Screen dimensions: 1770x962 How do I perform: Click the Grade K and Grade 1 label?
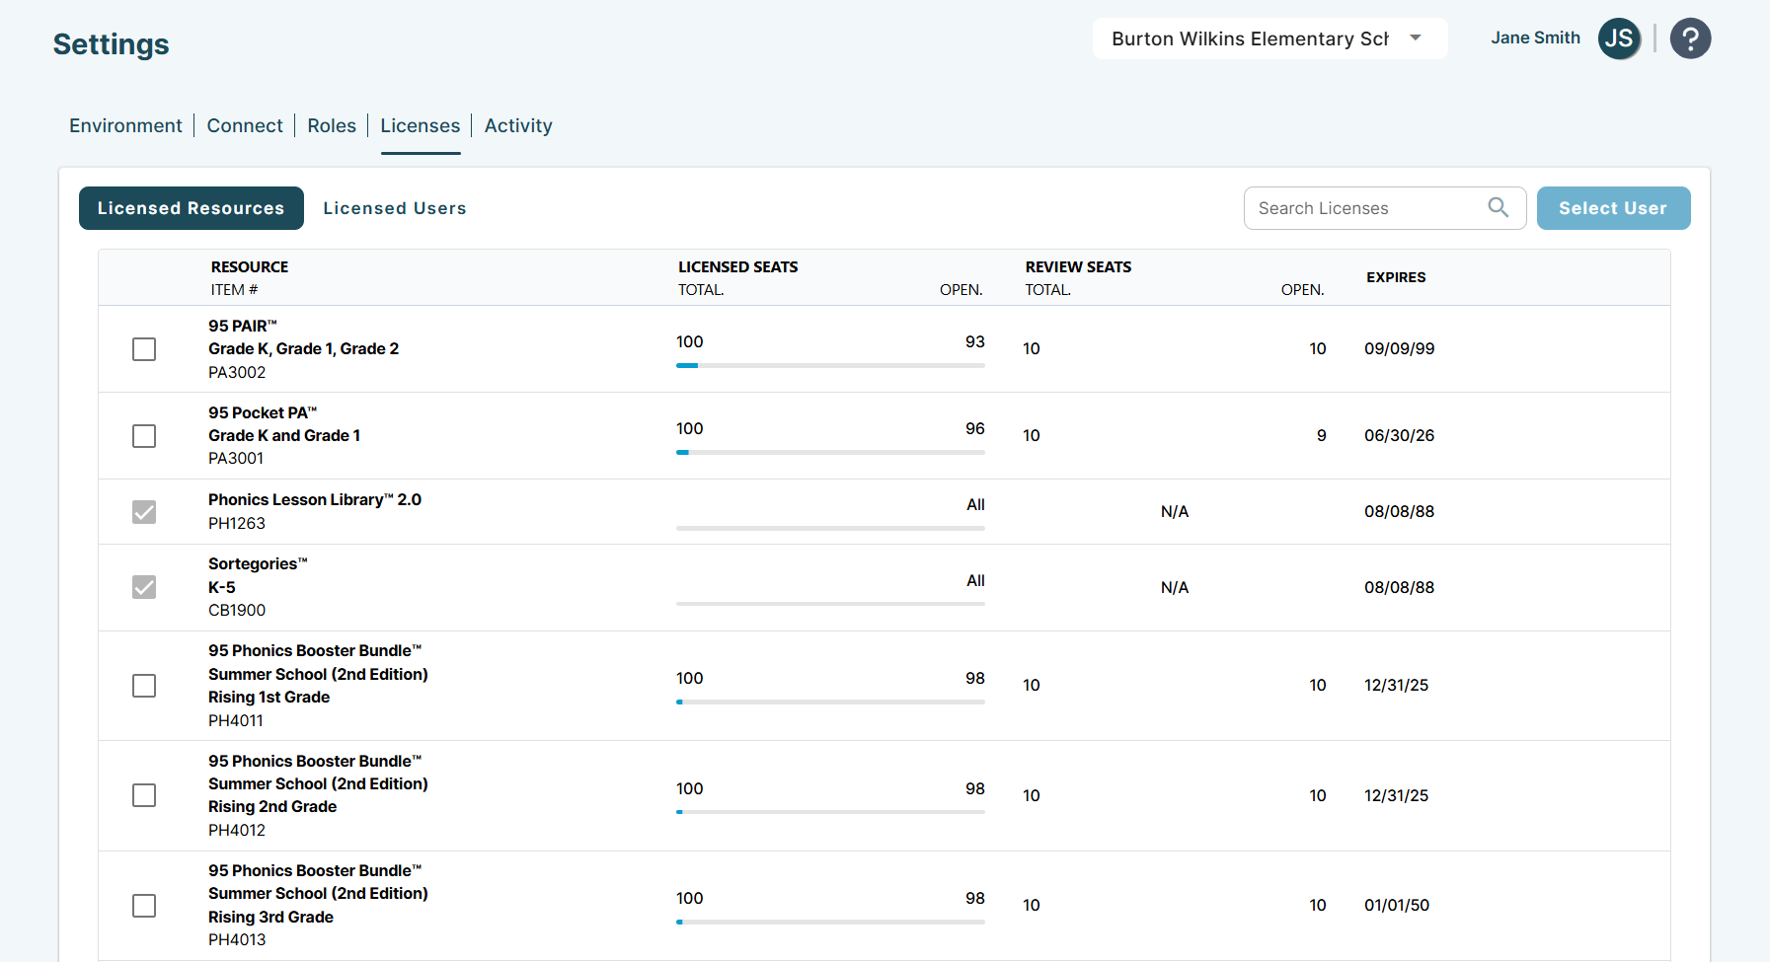[284, 435]
